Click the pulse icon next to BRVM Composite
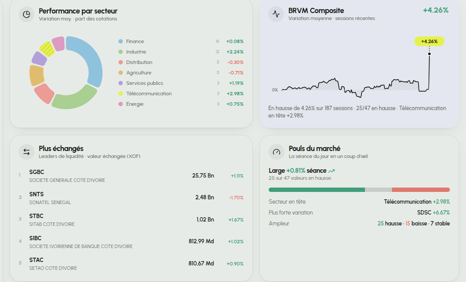 pyautogui.click(x=276, y=14)
